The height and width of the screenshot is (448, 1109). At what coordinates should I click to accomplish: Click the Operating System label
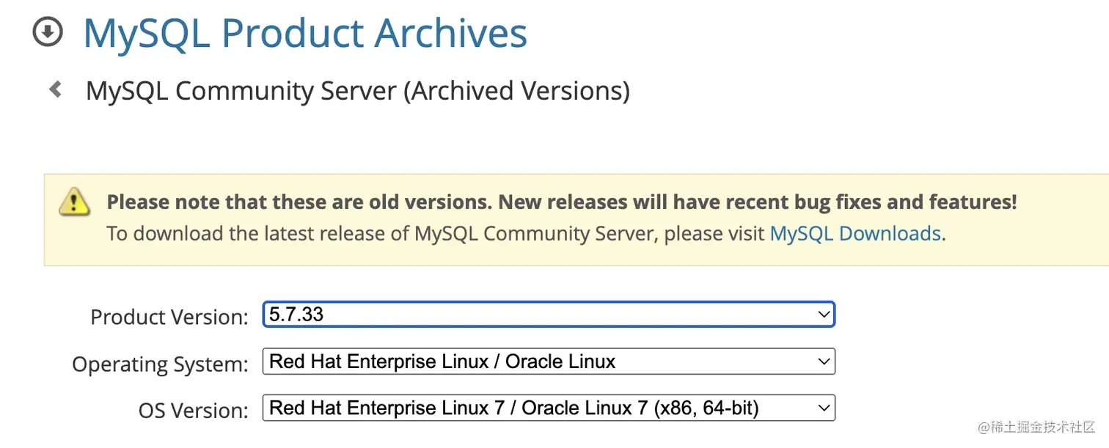[160, 364]
